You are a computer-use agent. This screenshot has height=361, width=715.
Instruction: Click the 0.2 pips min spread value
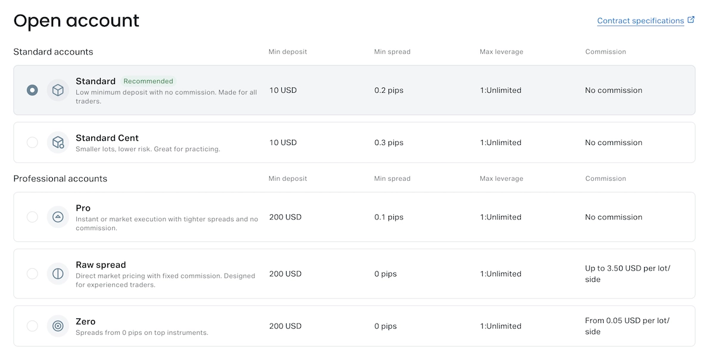click(x=388, y=90)
